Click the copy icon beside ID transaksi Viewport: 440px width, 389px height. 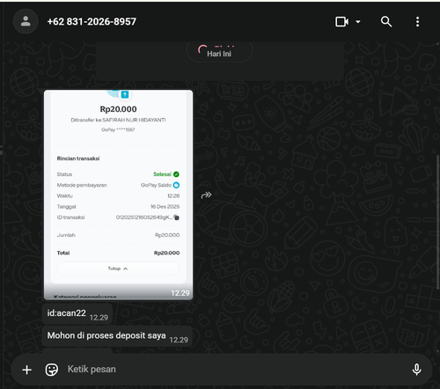click(176, 217)
